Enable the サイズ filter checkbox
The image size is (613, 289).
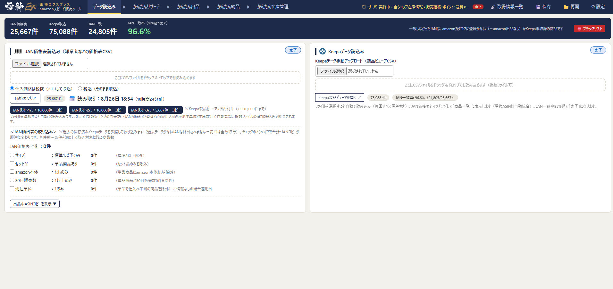pos(12,155)
